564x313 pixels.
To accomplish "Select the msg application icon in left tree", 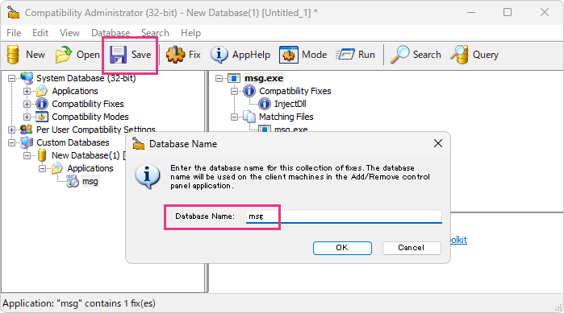I will (73, 181).
